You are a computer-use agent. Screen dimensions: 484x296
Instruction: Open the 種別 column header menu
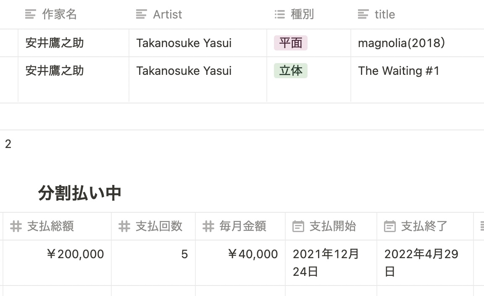pos(309,14)
